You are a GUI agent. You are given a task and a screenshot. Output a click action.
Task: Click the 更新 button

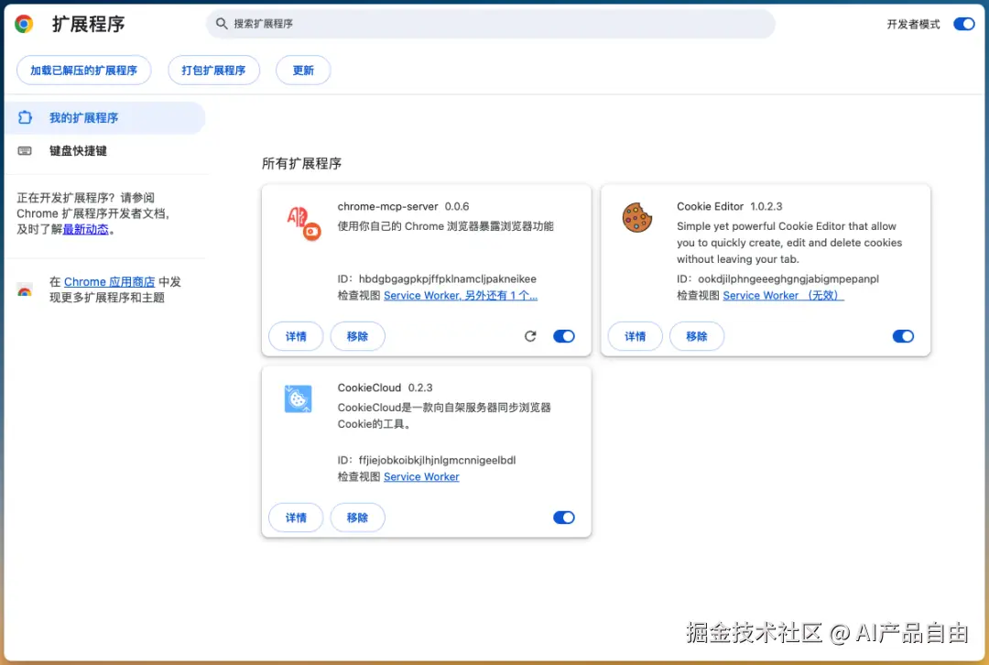tap(303, 70)
